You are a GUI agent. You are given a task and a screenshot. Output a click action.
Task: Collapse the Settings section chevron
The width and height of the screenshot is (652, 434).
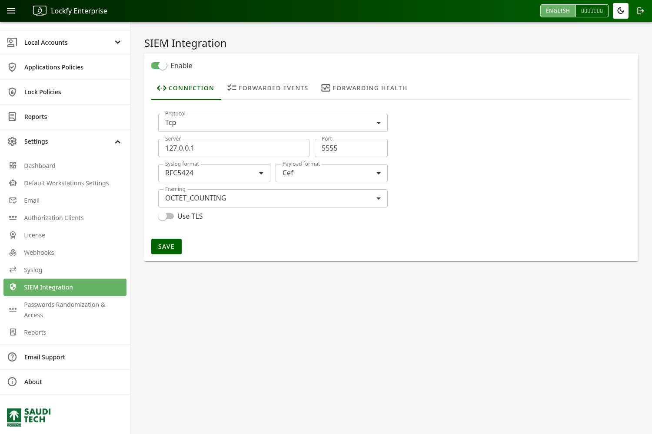pos(118,142)
